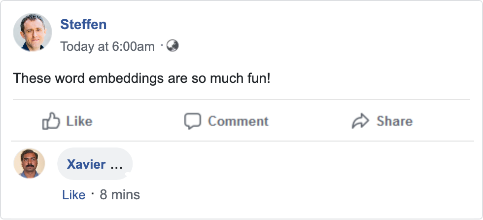Click "fun!" at the post's end
This screenshot has height=220, width=483.
point(258,78)
